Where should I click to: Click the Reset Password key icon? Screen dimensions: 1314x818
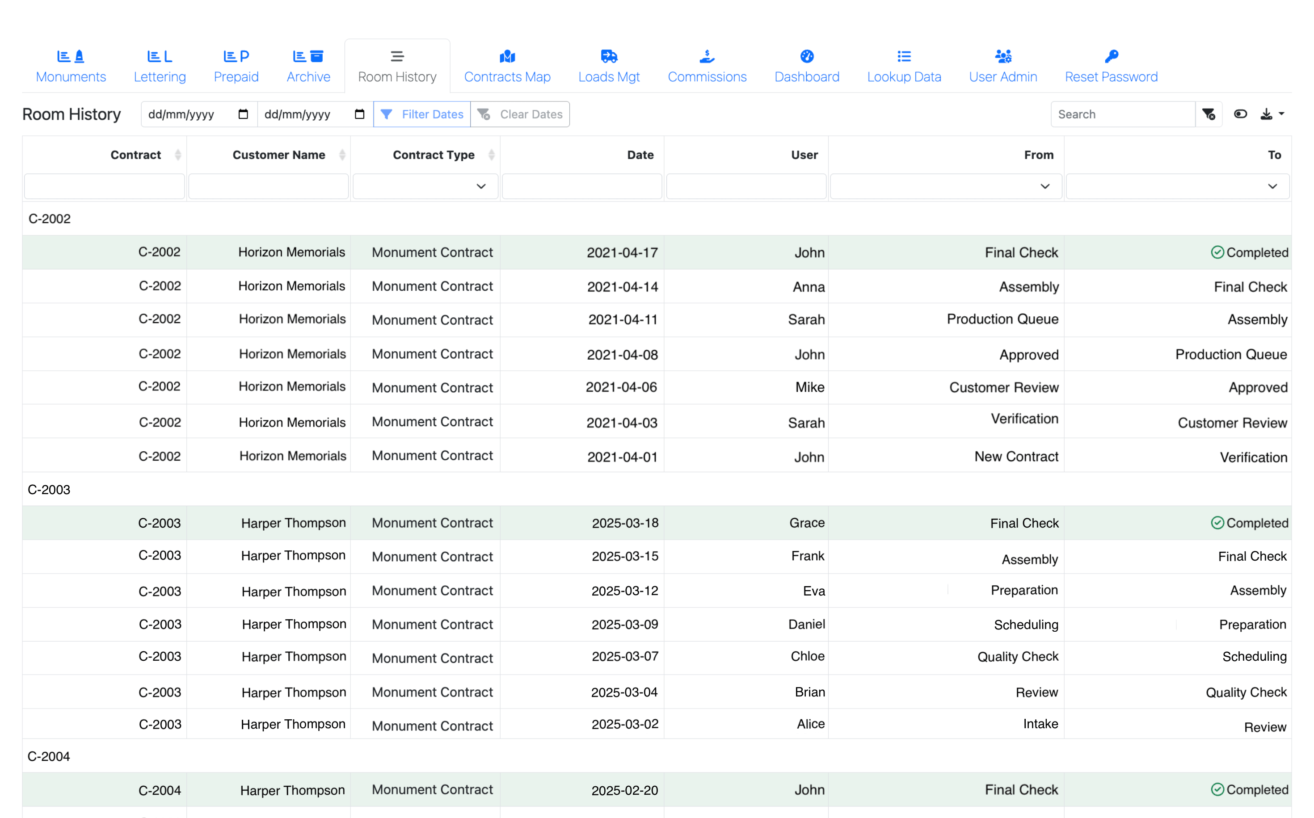click(x=1111, y=56)
